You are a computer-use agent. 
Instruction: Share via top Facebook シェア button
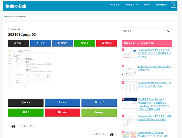click(41, 43)
